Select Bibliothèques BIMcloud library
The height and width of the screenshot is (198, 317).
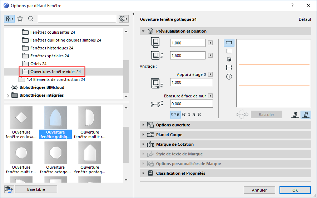coord(42,87)
